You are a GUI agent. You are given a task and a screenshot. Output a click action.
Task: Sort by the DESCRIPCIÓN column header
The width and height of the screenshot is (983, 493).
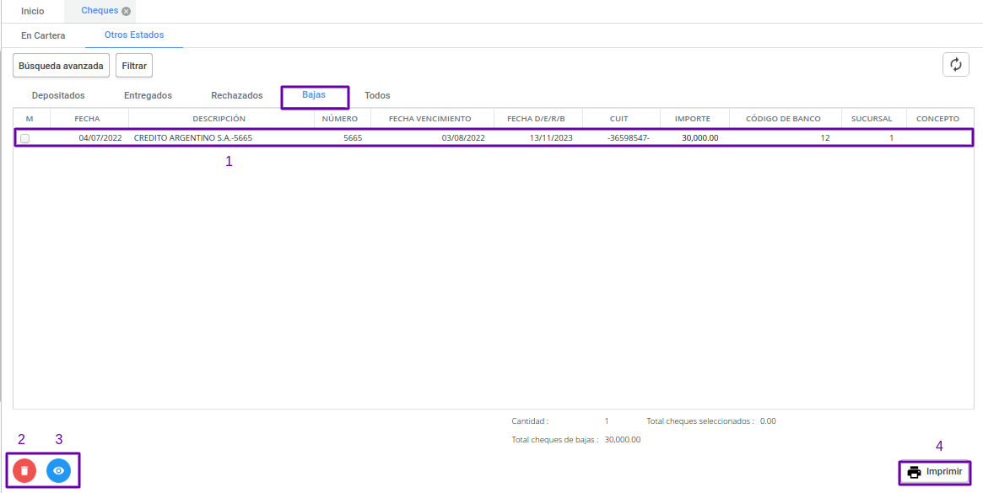219,118
